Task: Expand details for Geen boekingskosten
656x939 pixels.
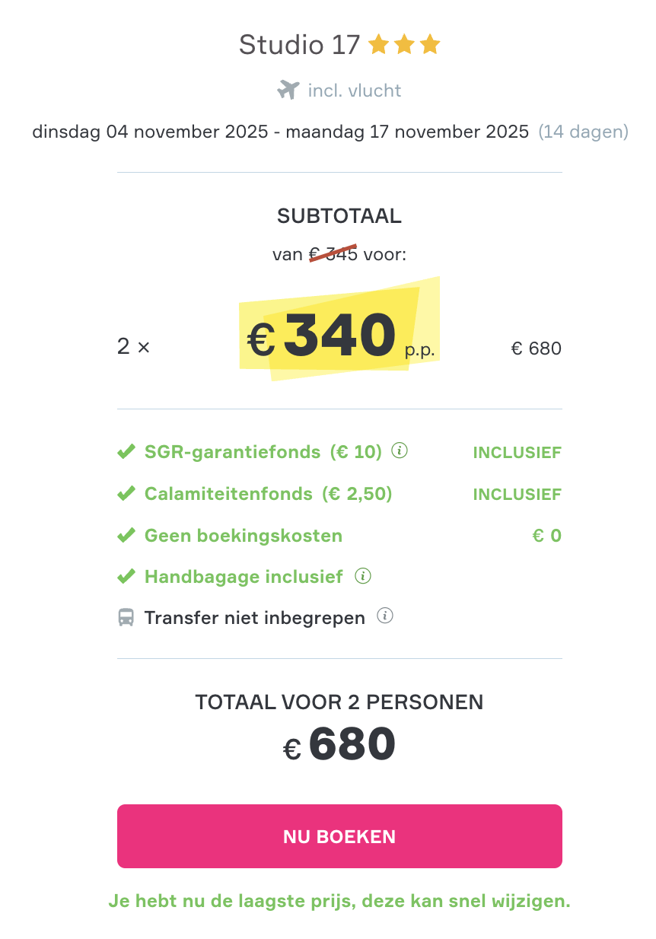Action: [x=243, y=535]
